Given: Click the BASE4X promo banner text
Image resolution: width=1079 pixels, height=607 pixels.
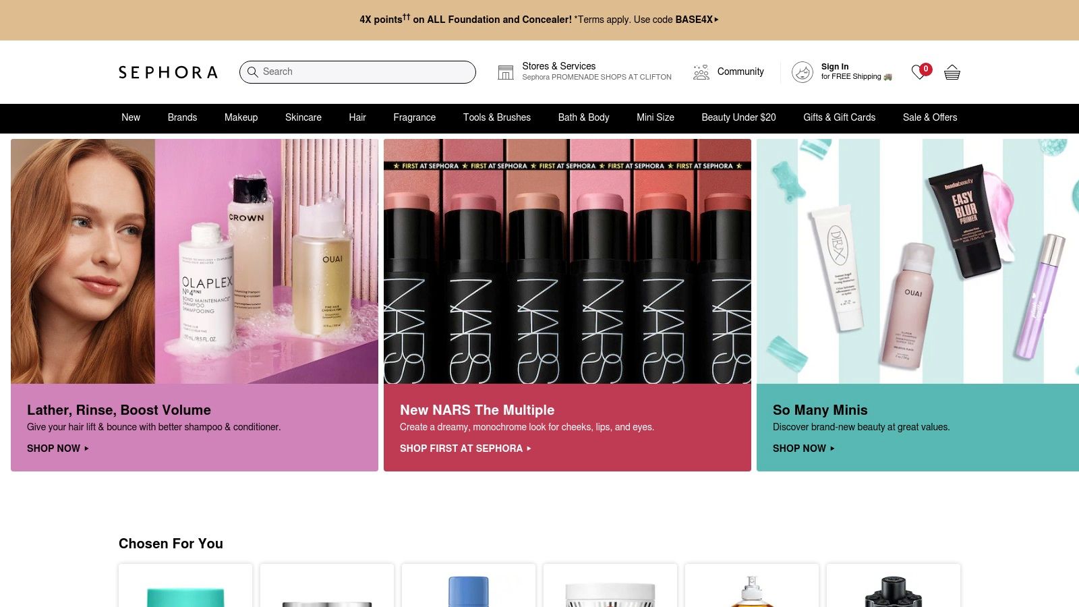Looking at the screenshot, I should pos(539,20).
